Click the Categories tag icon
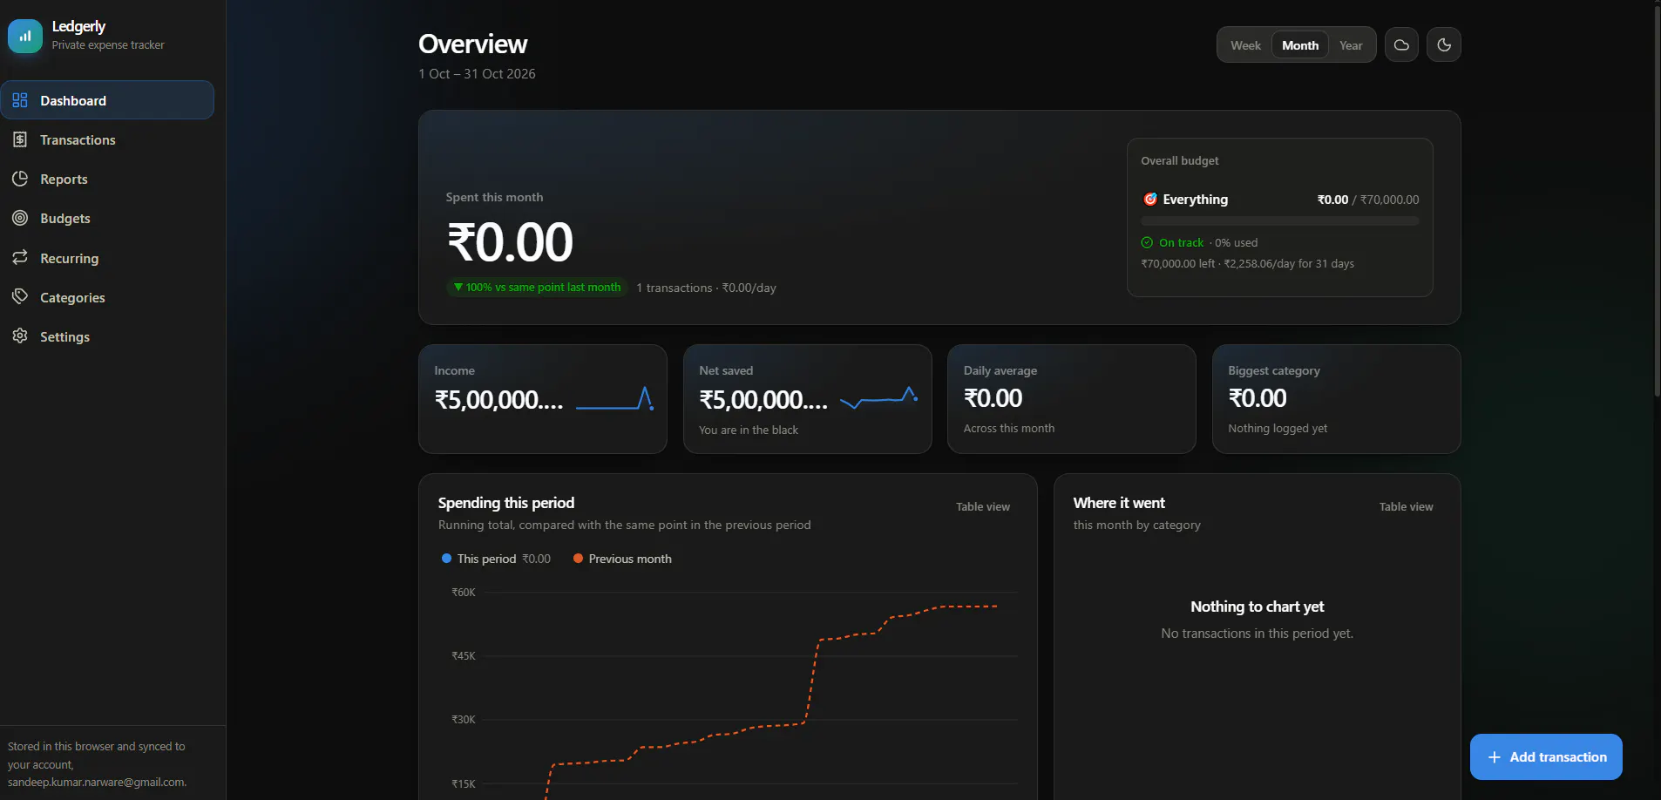1661x800 pixels. (20, 297)
